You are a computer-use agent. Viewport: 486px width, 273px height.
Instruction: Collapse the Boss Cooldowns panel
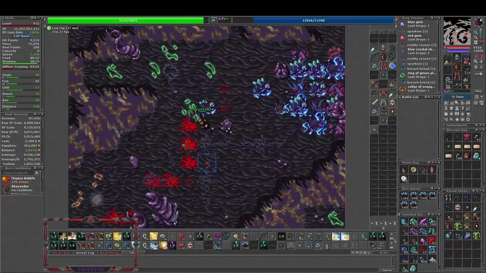coord(39,168)
